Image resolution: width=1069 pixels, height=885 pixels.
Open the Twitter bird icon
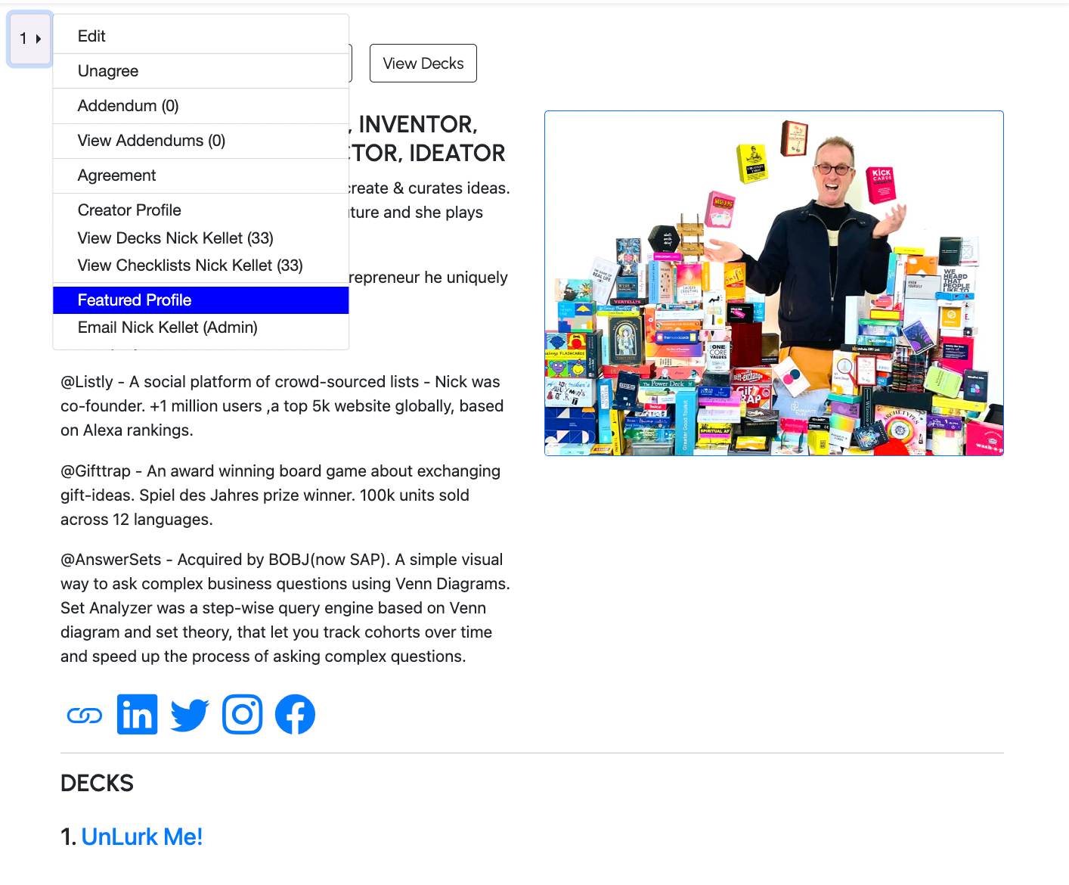[190, 715]
